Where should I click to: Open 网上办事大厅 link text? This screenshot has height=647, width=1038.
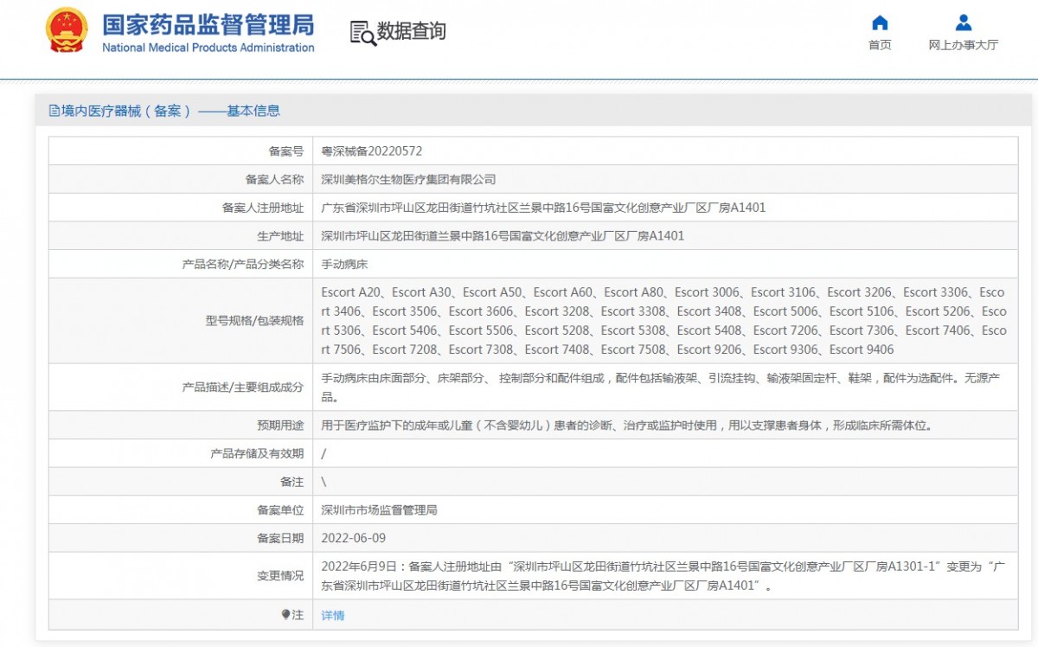tap(964, 45)
